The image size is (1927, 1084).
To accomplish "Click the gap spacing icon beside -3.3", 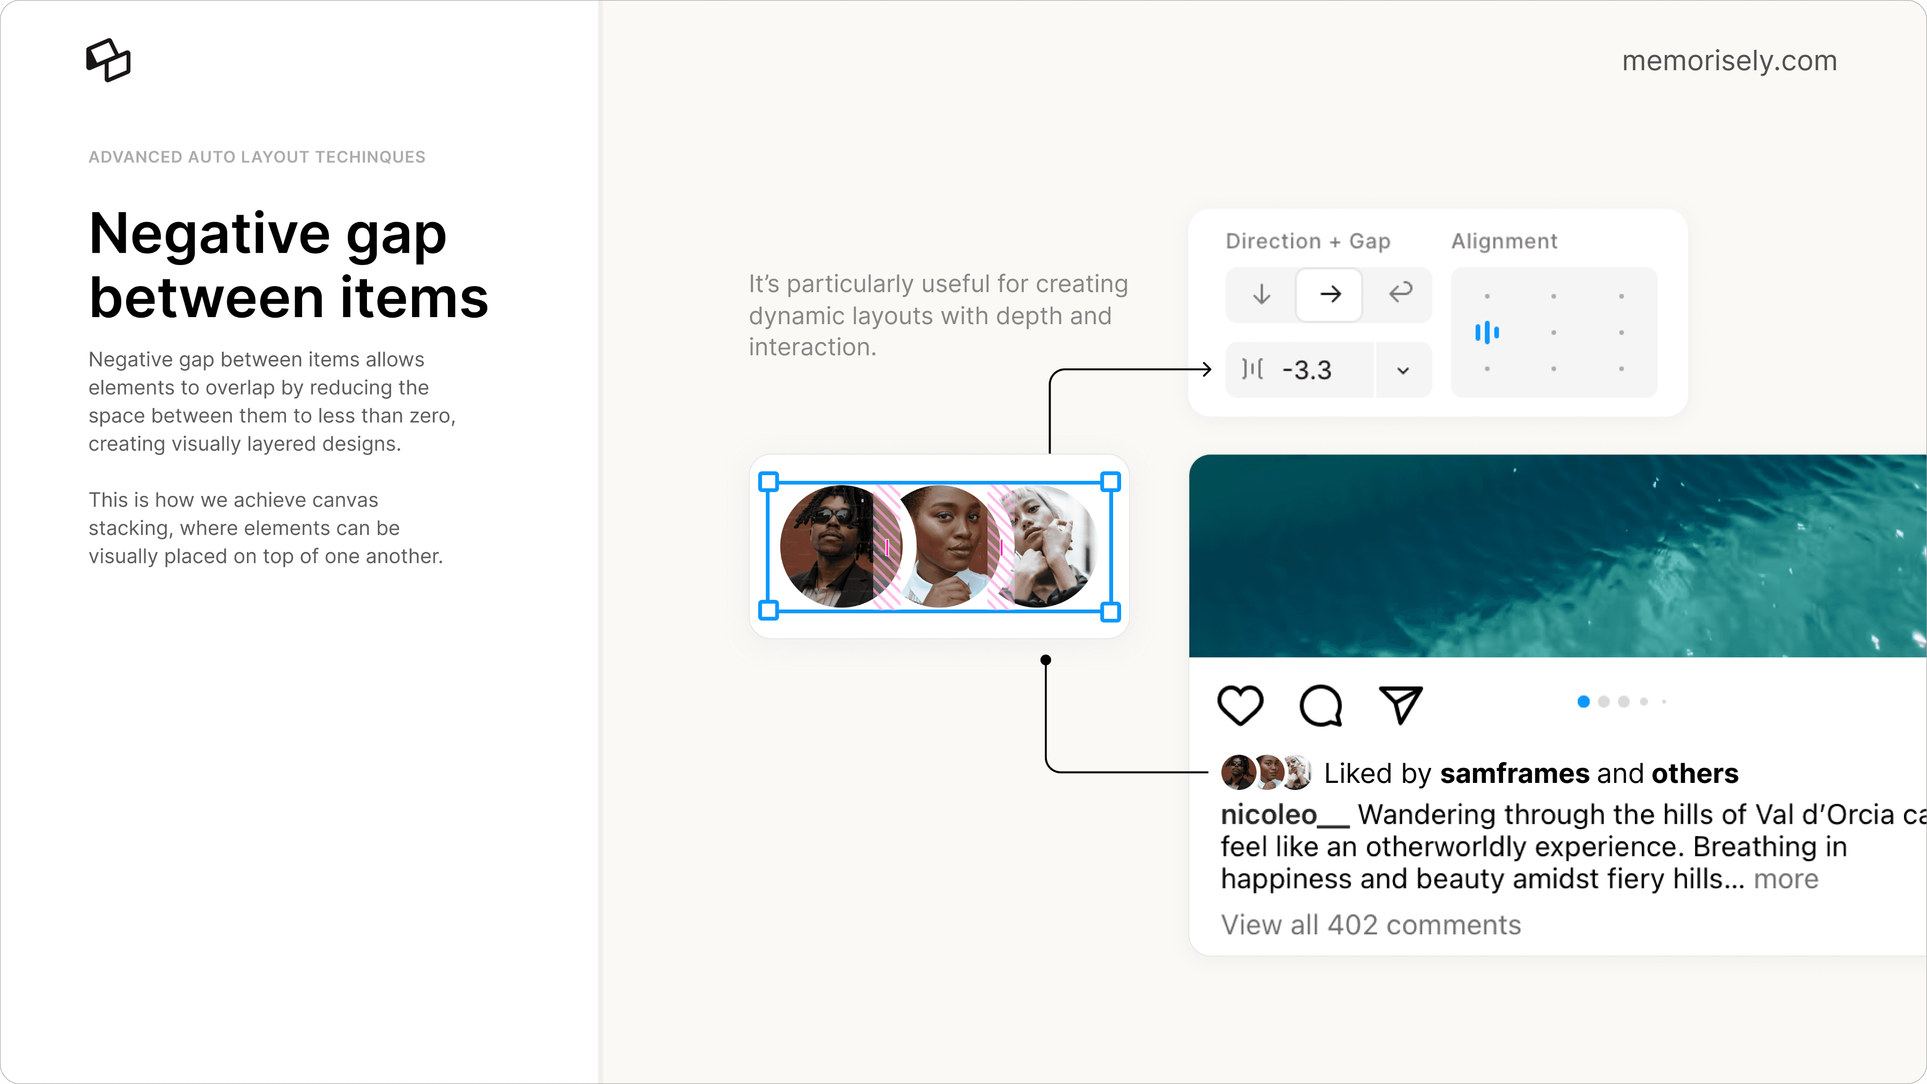I will coord(1252,369).
